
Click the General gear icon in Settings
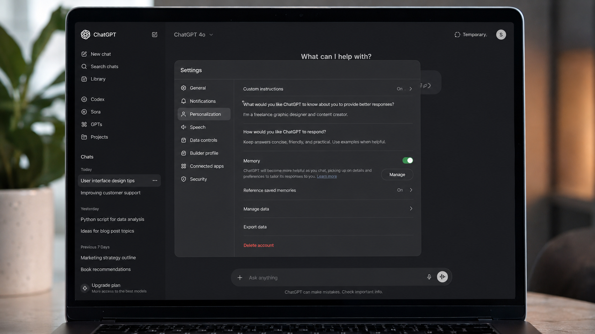click(x=184, y=88)
